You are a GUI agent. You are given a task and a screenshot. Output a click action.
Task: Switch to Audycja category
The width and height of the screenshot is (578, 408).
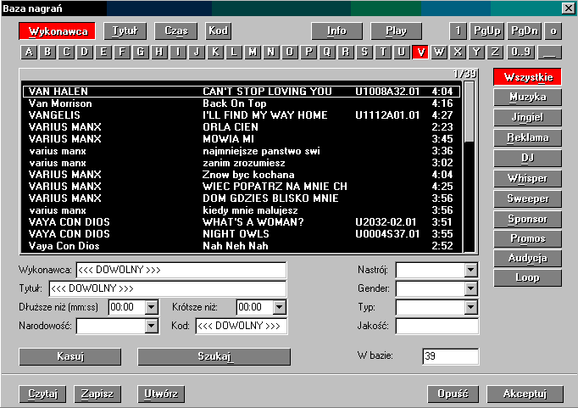(x=527, y=258)
